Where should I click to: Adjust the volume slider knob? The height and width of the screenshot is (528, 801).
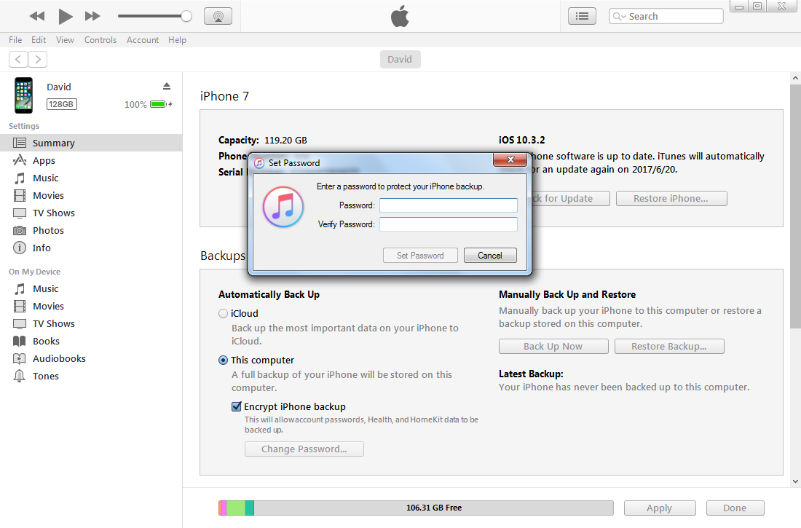pyautogui.click(x=186, y=16)
